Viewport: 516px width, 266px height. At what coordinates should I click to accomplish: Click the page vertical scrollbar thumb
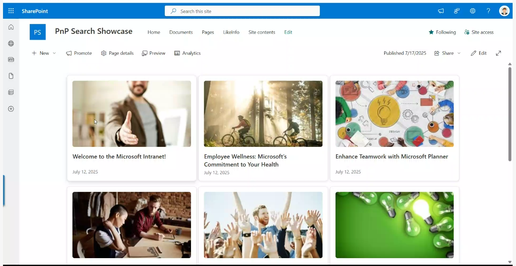click(510, 114)
